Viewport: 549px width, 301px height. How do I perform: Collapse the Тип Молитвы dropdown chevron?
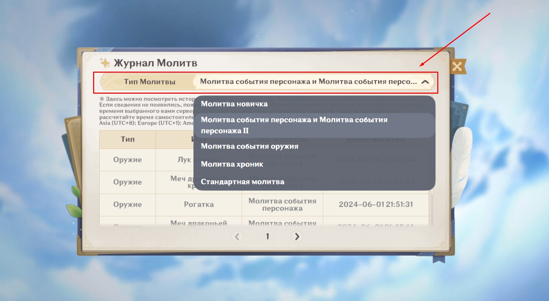coord(425,82)
